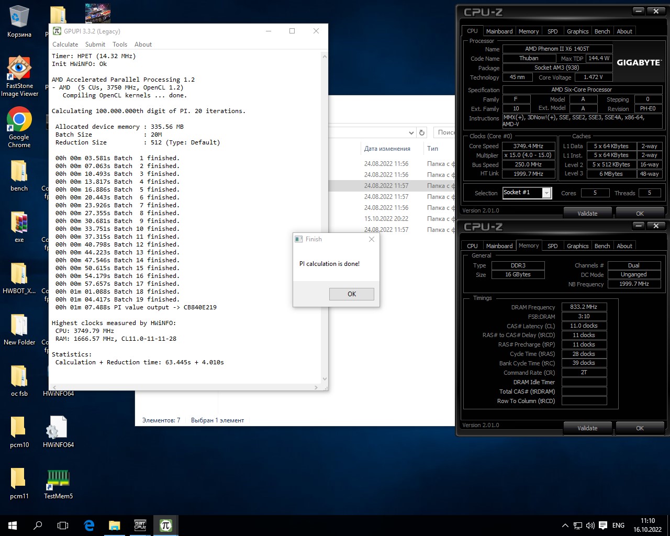Image resolution: width=670 pixels, height=536 pixels.
Task: Switch to Graphics tab in upper CPU-Z
Action: tap(578, 31)
